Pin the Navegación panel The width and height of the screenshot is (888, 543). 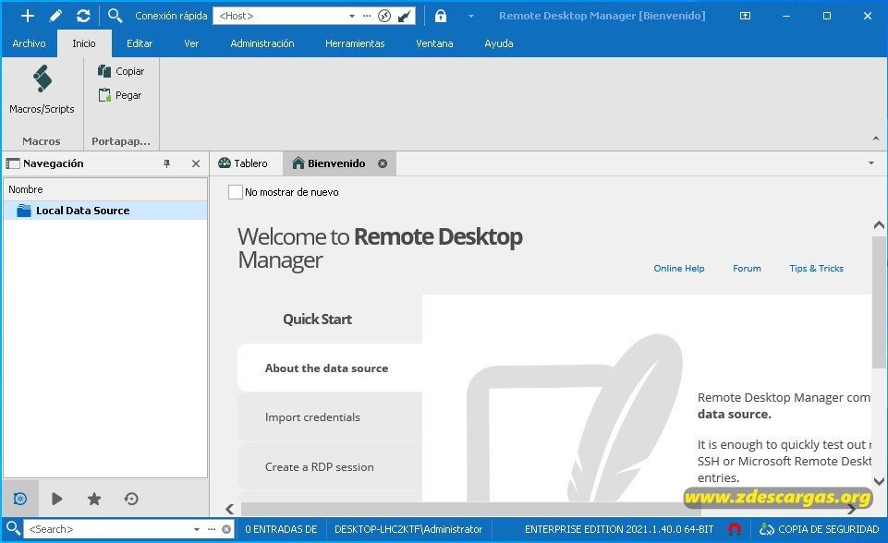pyautogui.click(x=166, y=163)
